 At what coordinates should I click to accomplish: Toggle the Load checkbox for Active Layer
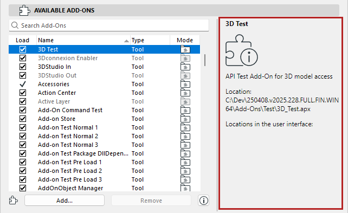23,101
